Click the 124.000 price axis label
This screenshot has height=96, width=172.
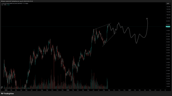pos(168,9)
